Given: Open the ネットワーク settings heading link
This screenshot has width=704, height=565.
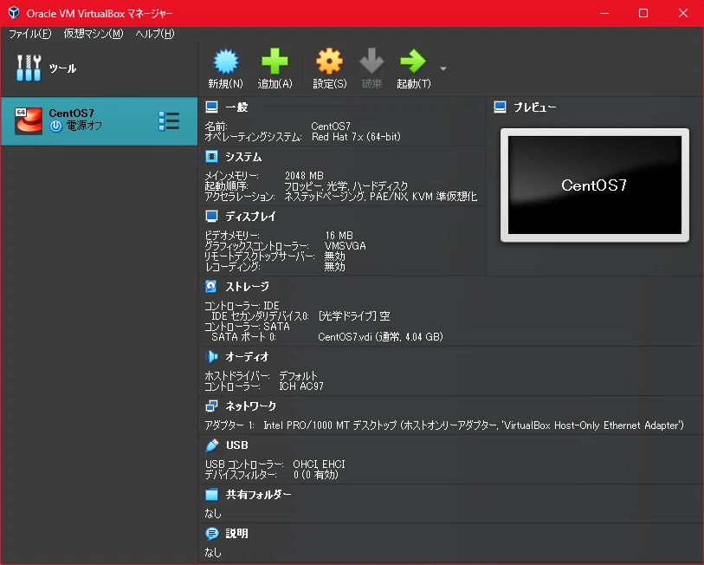Looking at the screenshot, I should pos(251,406).
